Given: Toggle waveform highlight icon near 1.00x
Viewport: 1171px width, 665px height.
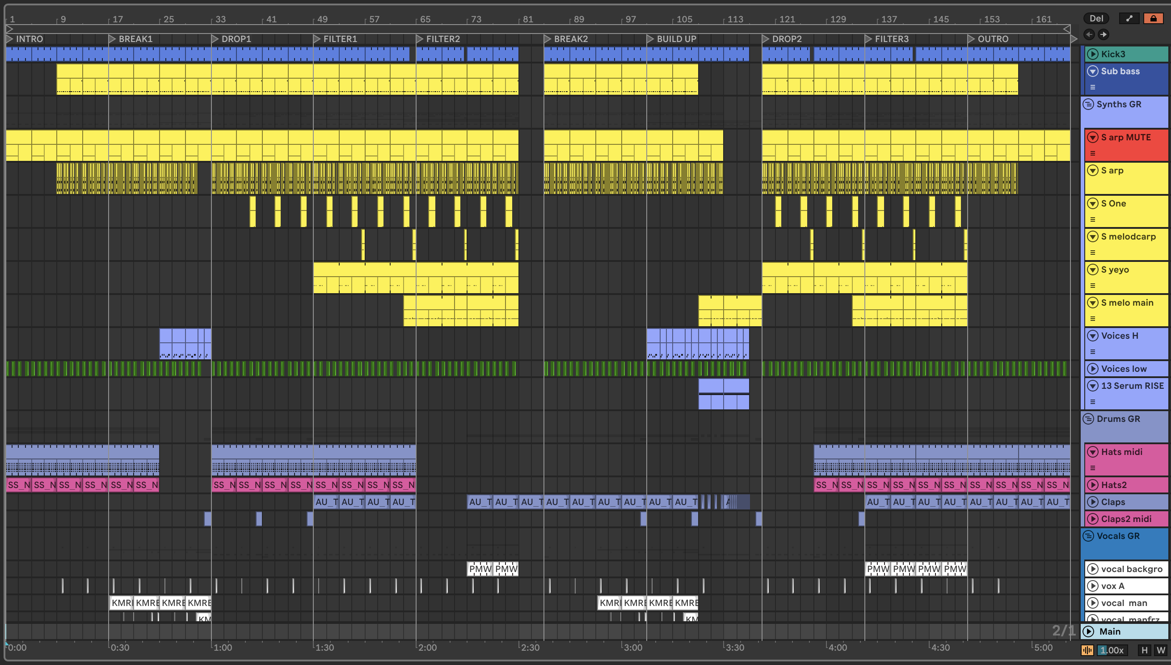Looking at the screenshot, I should click(1087, 650).
